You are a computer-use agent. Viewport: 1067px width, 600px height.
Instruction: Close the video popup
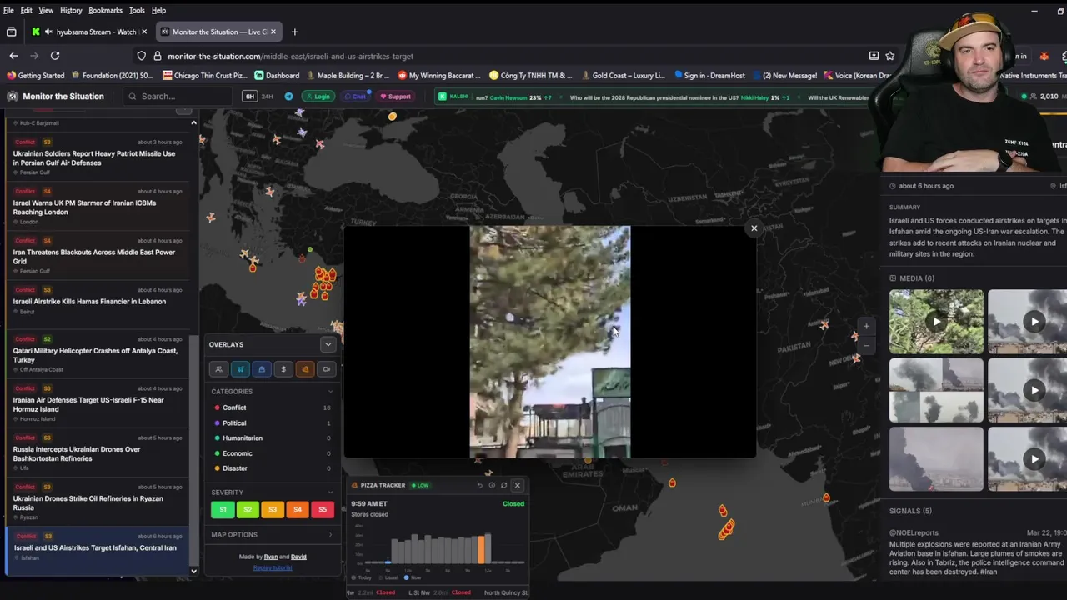tap(754, 228)
